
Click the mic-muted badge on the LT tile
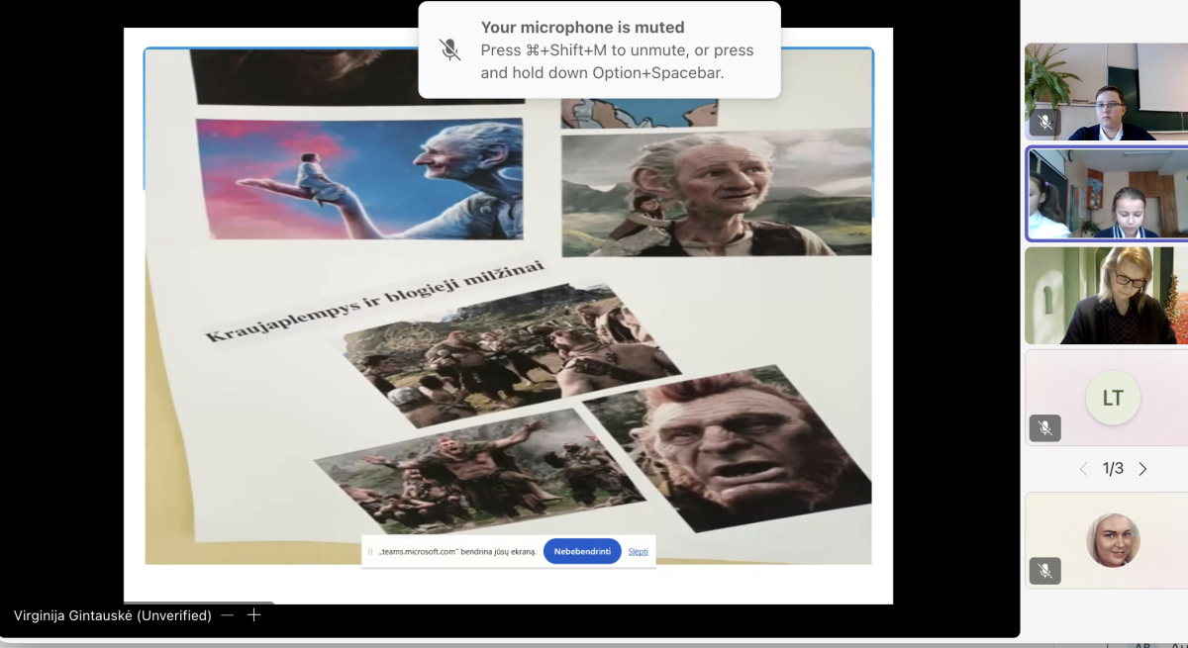[x=1044, y=427]
